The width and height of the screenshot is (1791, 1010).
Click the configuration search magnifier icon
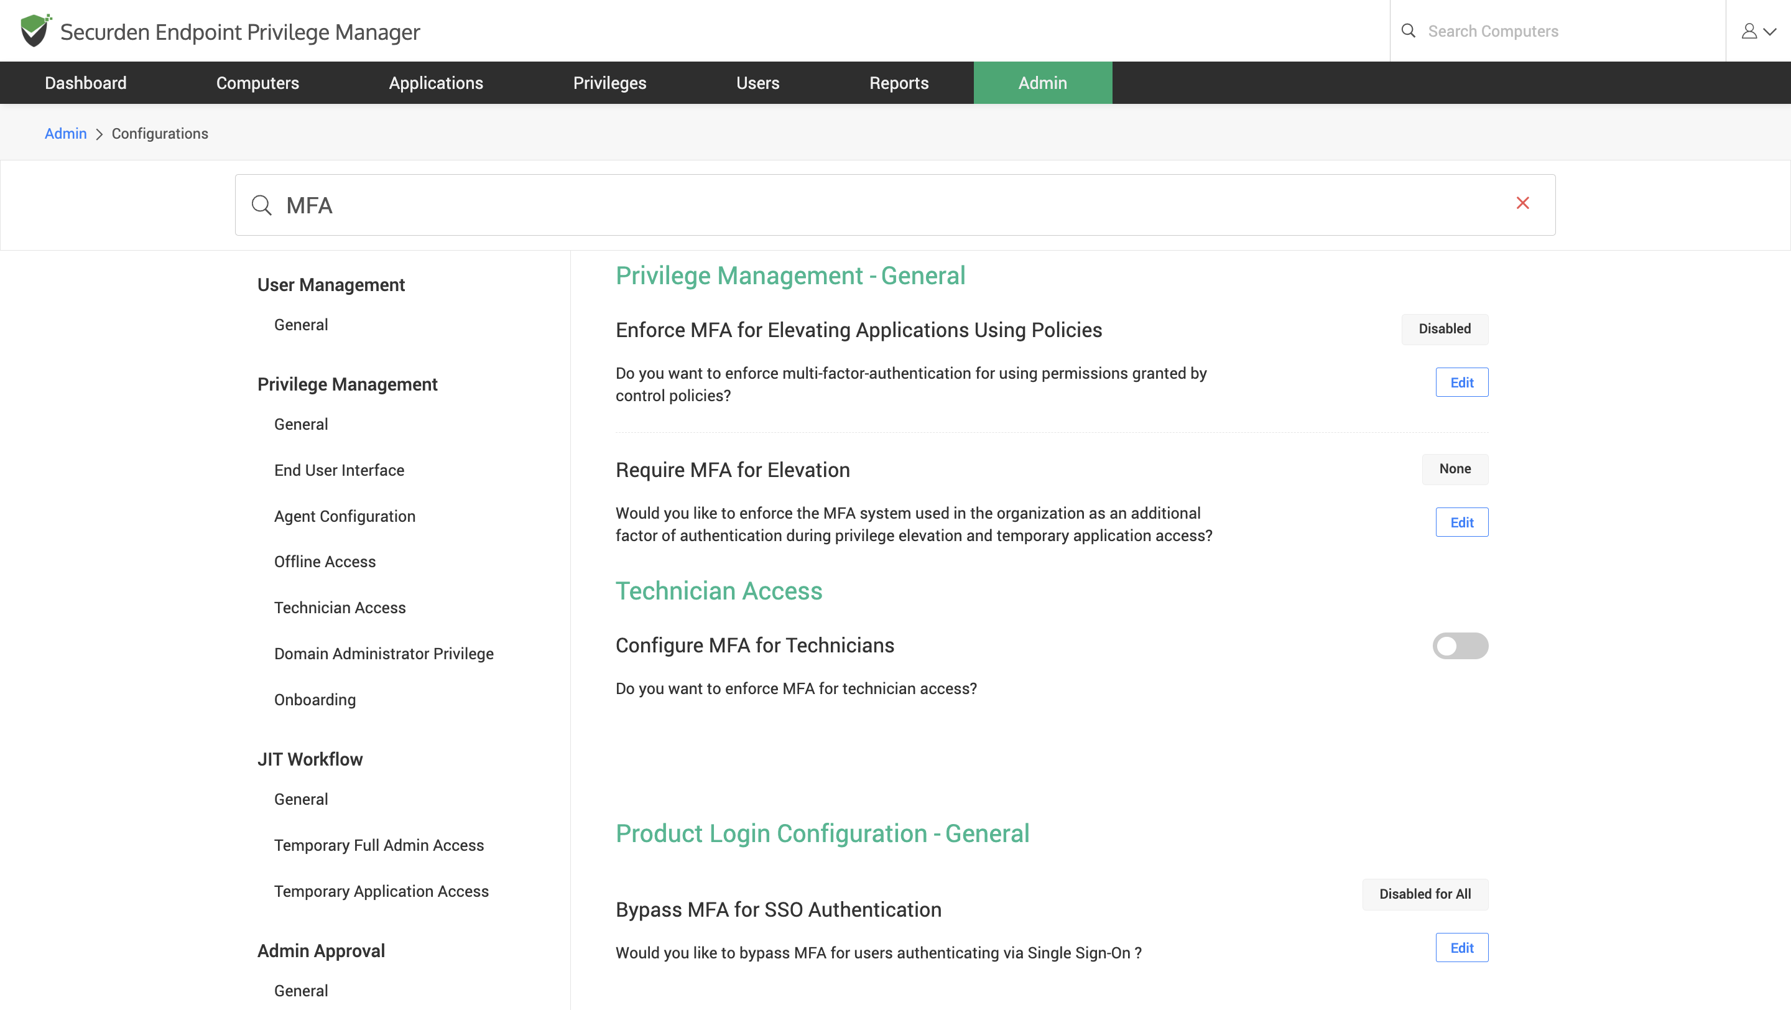[x=261, y=205]
